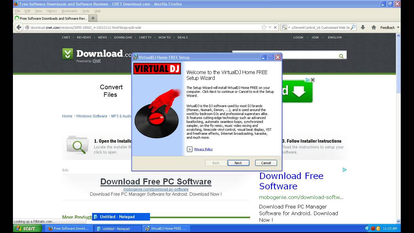Click the Download Free PC Software ad headline
Viewport: 414px width, 233px height.
click(156, 182)
